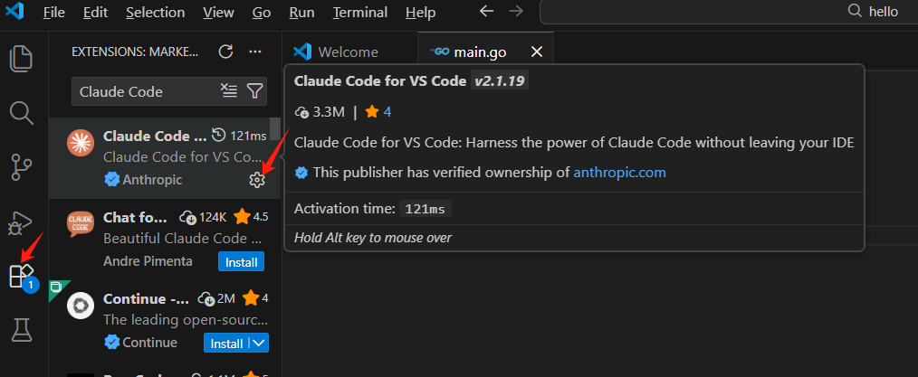The image size is (918, 377).
Task: Open the extensions filter menu
Action: click(254, 90)
